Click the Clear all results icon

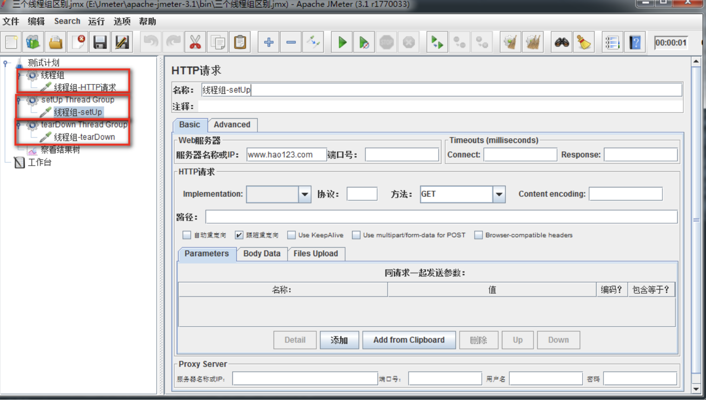533,42
